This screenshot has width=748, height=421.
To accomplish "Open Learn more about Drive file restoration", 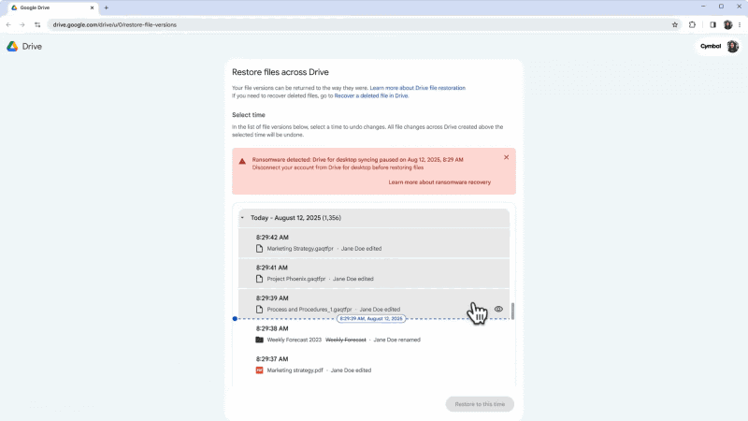I will coord(417,88).
